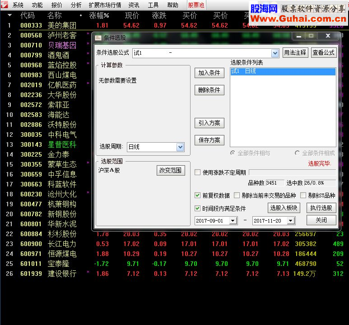The width and height of the screenshot is (349, 325).
Task: Click the sort triangle beside 代码 header
Action: click(9, 15)
